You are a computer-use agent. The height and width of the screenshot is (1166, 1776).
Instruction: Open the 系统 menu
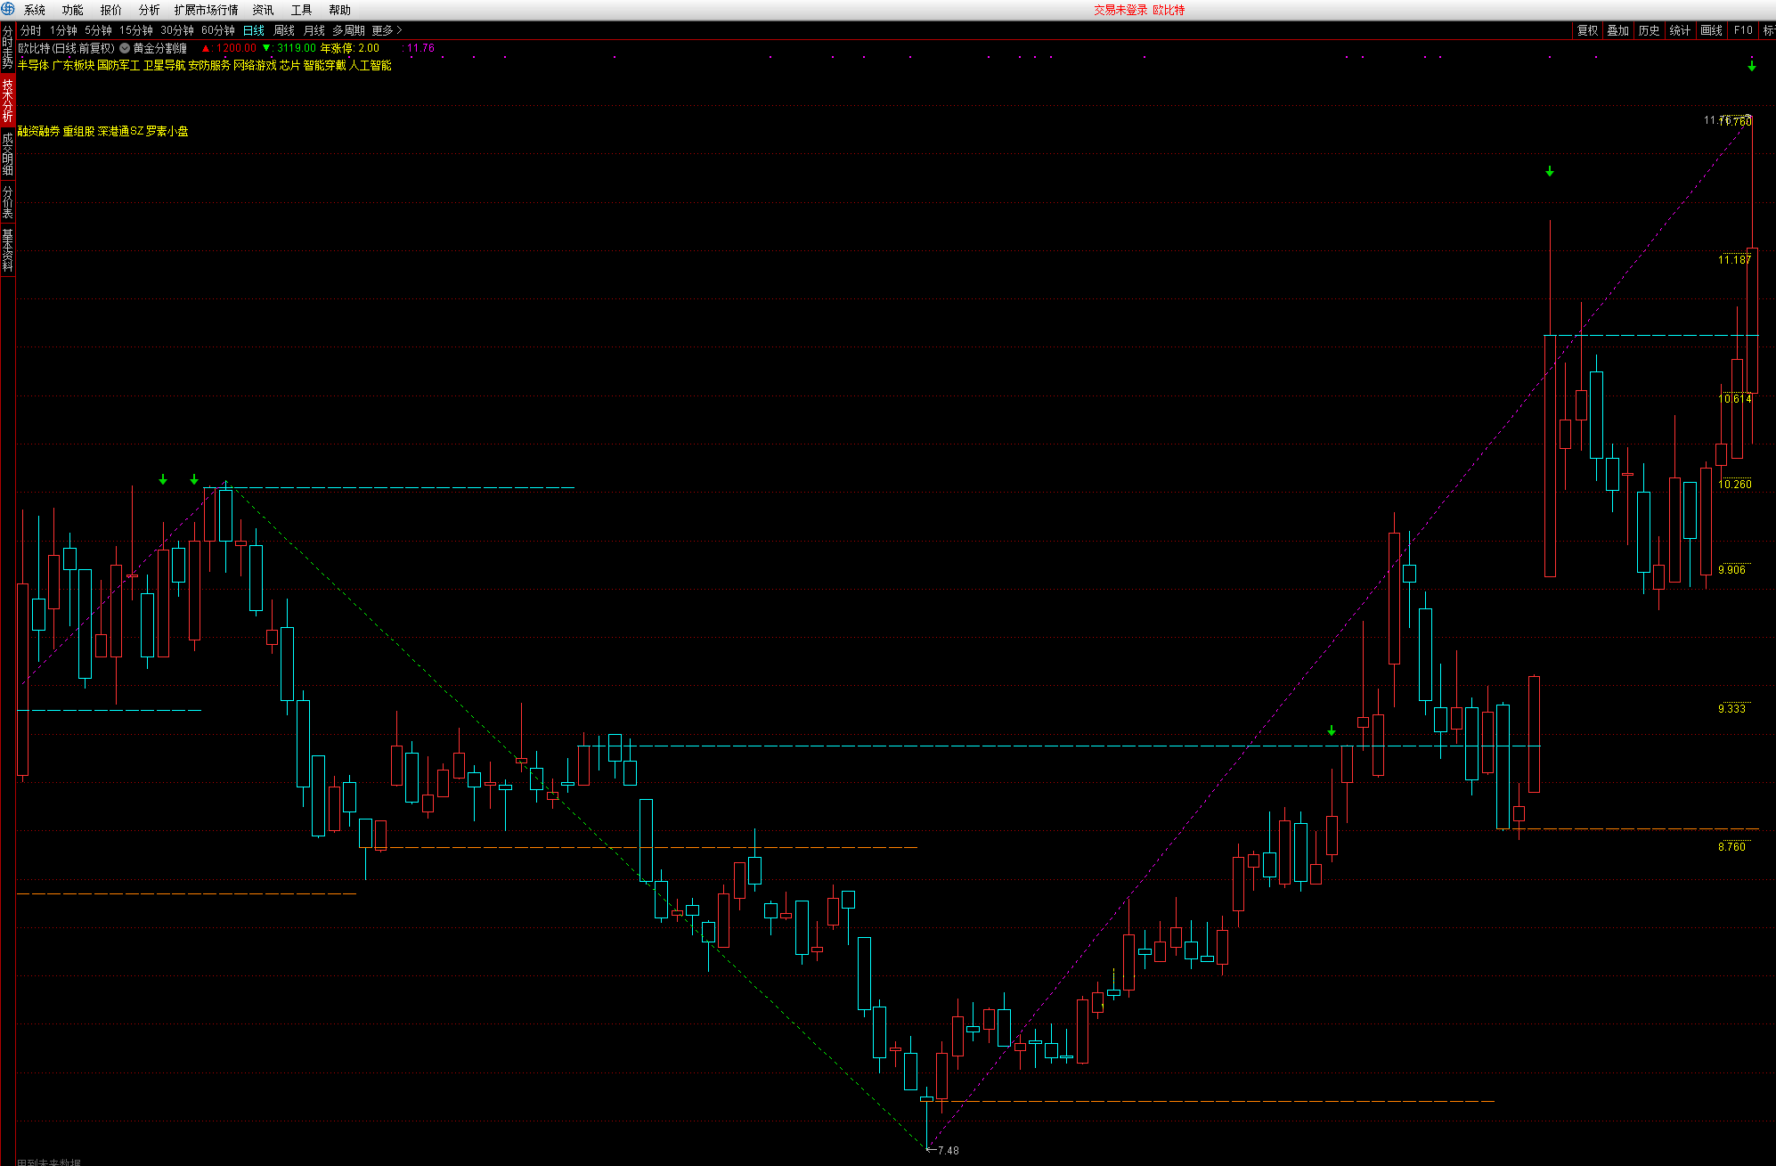(x=35, y=10)
